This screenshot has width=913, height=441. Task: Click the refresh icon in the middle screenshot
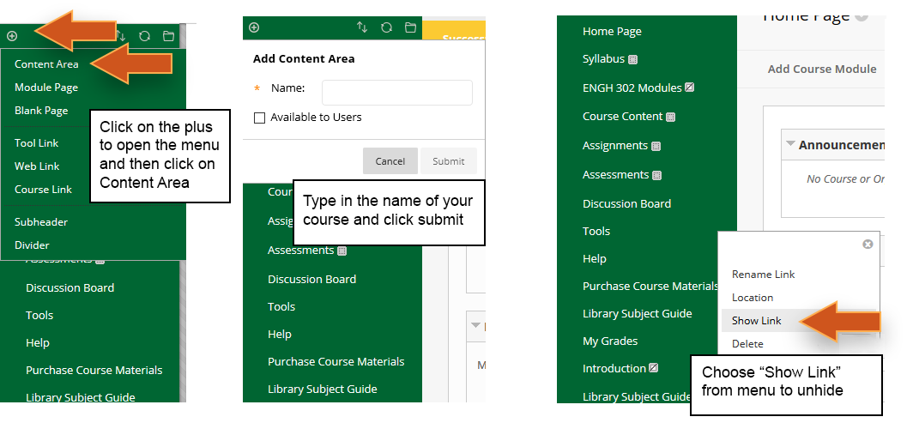pos(386,27)
